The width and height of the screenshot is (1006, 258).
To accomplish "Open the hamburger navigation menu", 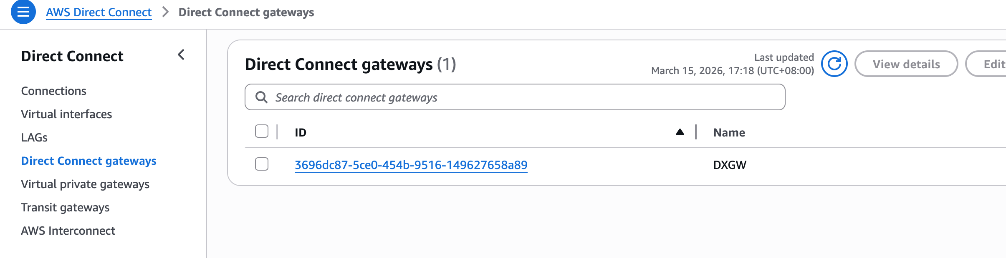I will tap(23, 12).
